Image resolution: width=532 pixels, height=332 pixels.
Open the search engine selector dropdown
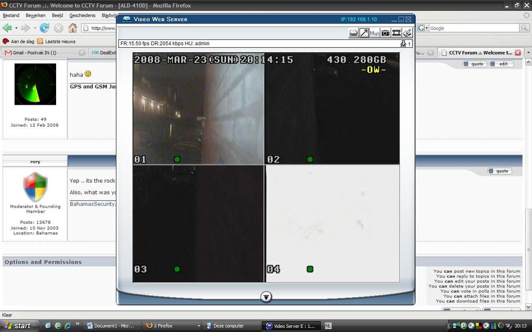coord(423,28)
